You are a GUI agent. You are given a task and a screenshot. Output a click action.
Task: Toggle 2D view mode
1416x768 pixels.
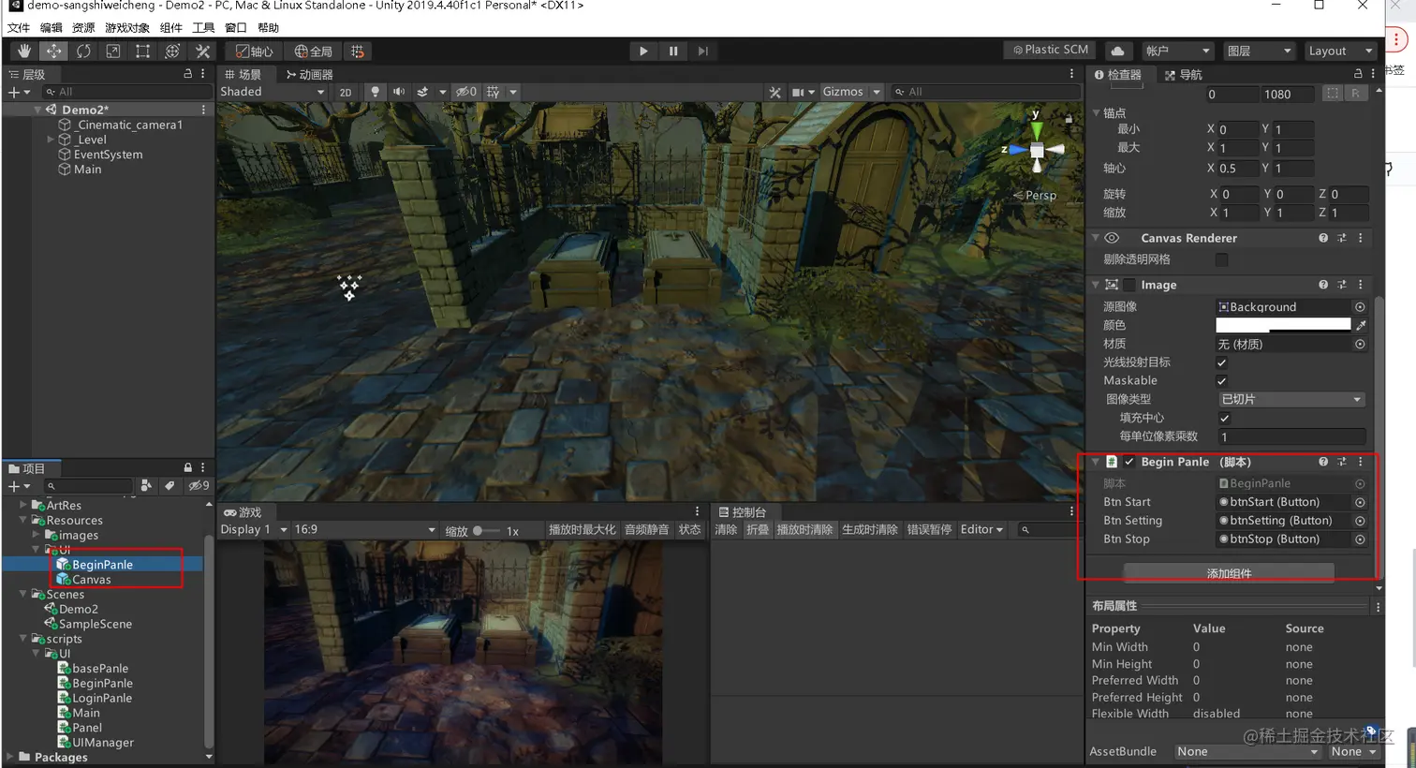[346, 92]
